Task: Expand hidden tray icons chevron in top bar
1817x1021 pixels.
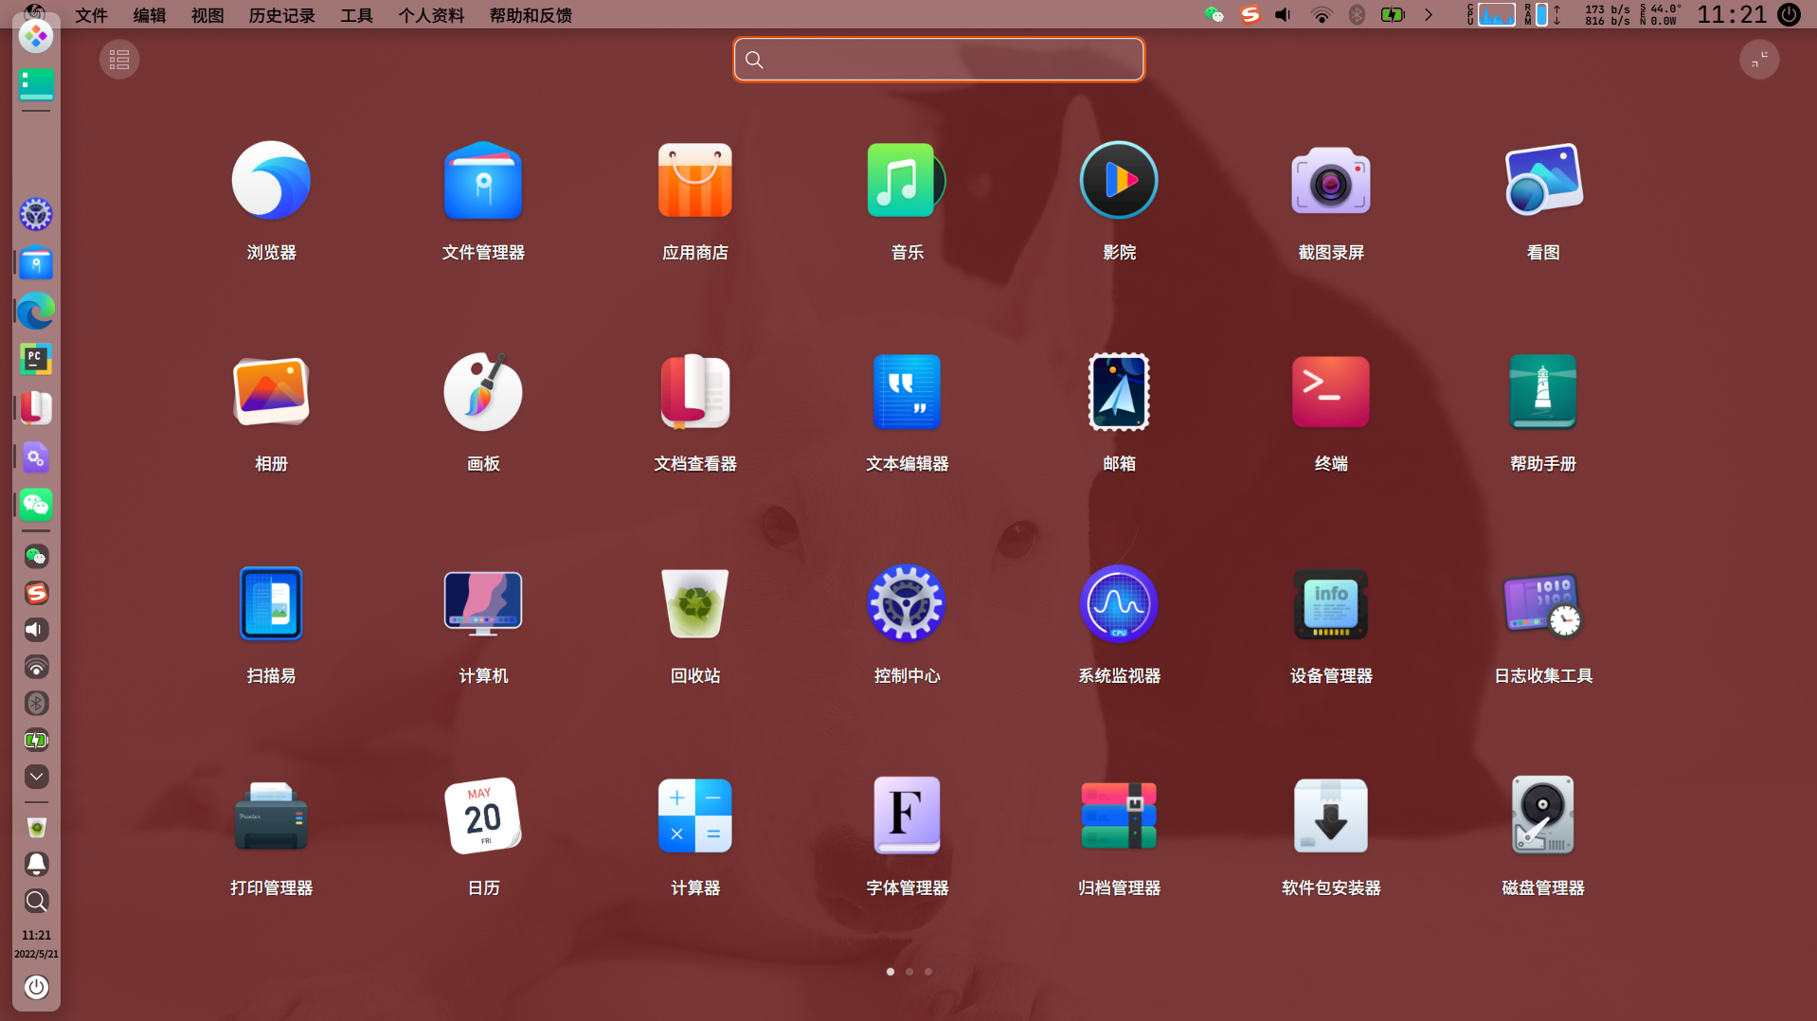Action: pyautogui.click(x=1429, y=15)
